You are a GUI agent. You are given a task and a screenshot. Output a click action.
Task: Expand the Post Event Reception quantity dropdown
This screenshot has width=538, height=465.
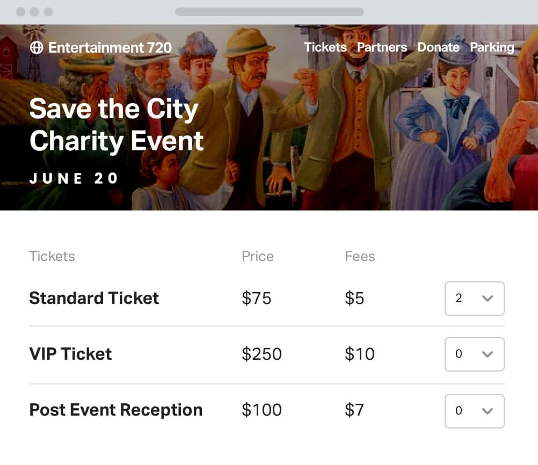474,411
